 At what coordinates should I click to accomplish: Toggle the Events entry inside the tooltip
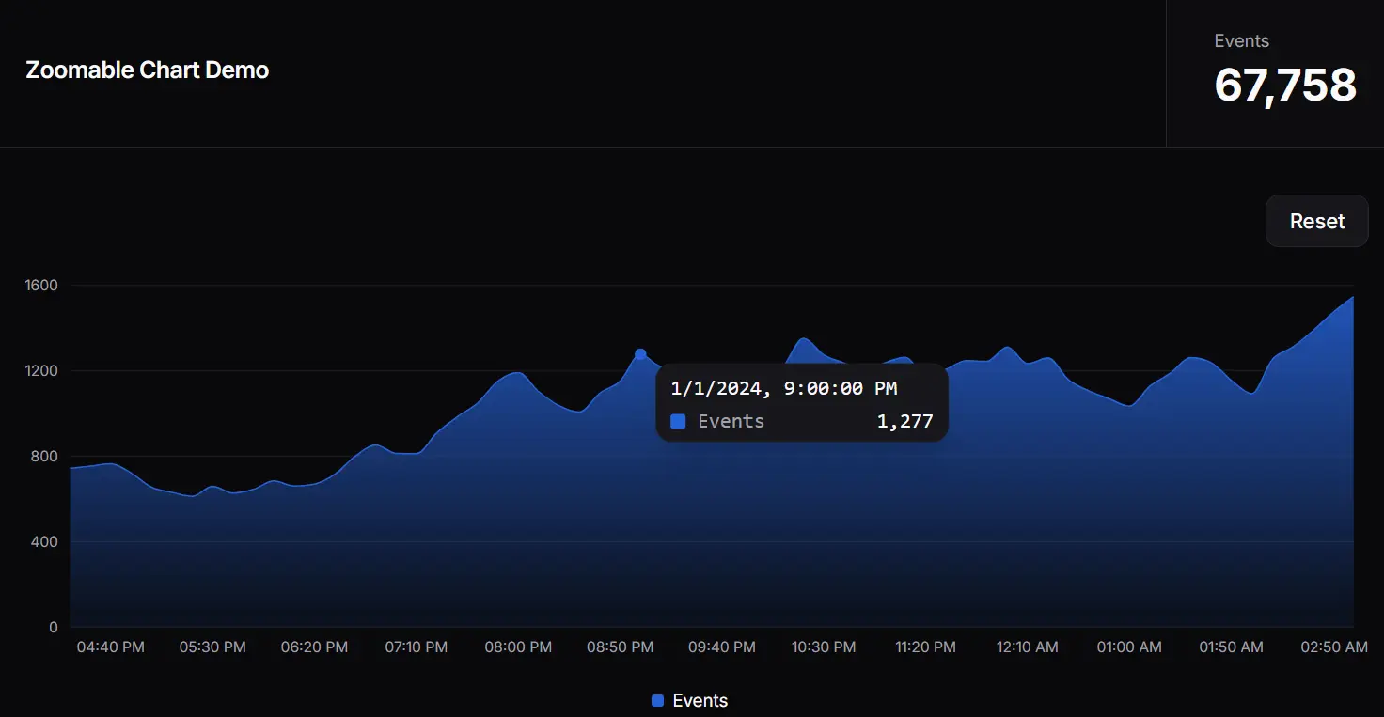pyautogui.click(x=729, y=421)
